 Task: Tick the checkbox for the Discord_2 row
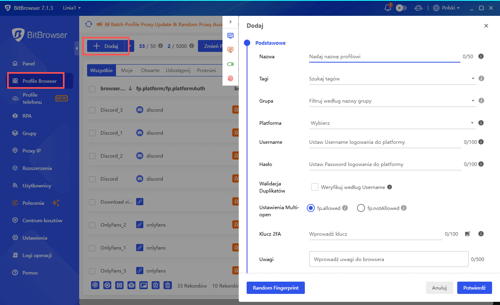(x=92, y=156)
